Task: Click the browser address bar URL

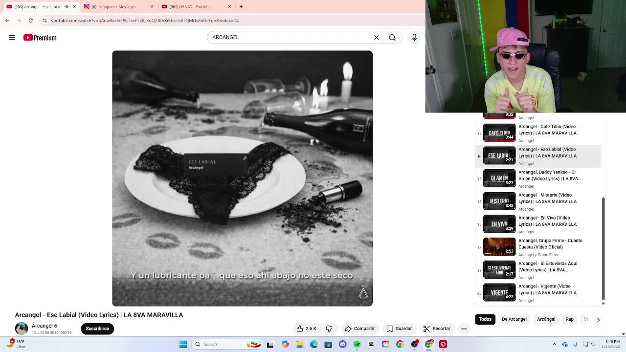Action: tap(145, 21)
